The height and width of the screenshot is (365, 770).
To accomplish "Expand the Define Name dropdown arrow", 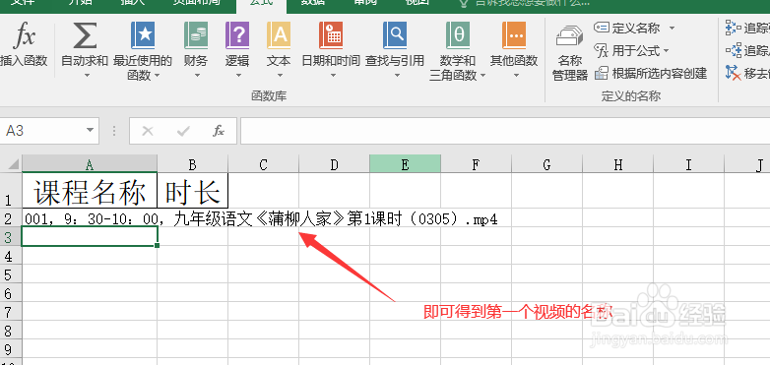I will 672,28.
